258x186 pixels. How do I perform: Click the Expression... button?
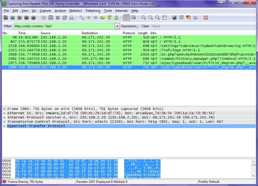click(x=130, y=26)
